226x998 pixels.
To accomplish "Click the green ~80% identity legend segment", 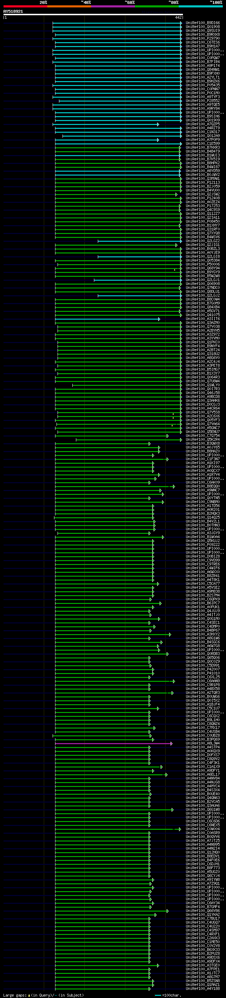I will [x=157, y=6].
